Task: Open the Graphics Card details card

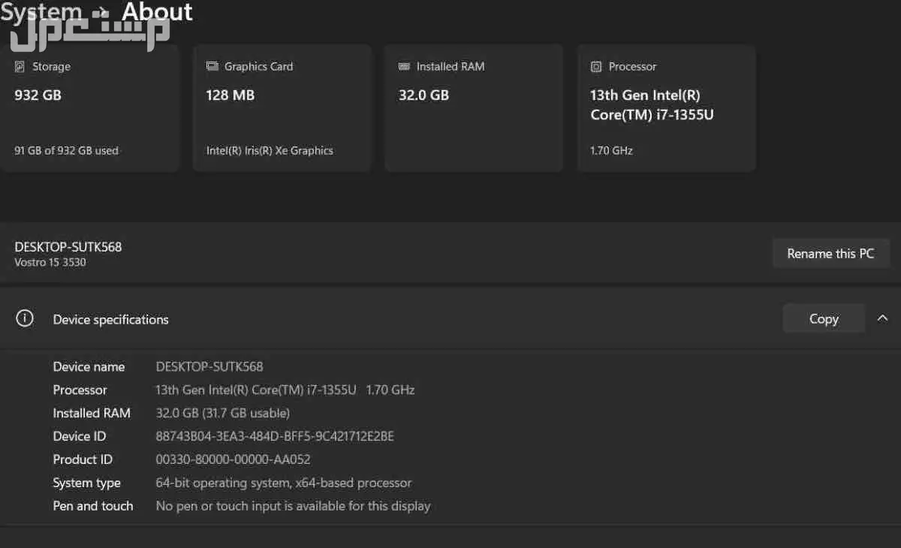Action: [282, 107]
